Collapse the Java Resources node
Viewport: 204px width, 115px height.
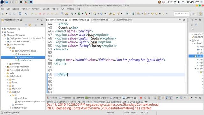click(5, 45)
